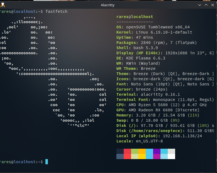Click the WM value 'KWin (Wayland)'
This screenshot has width=217, height=173.
[x=143, y=63]
